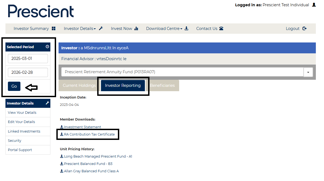
Task: Open Edit Your Details in sidebar
Action: pyautogui.click(x=22, y=122)
